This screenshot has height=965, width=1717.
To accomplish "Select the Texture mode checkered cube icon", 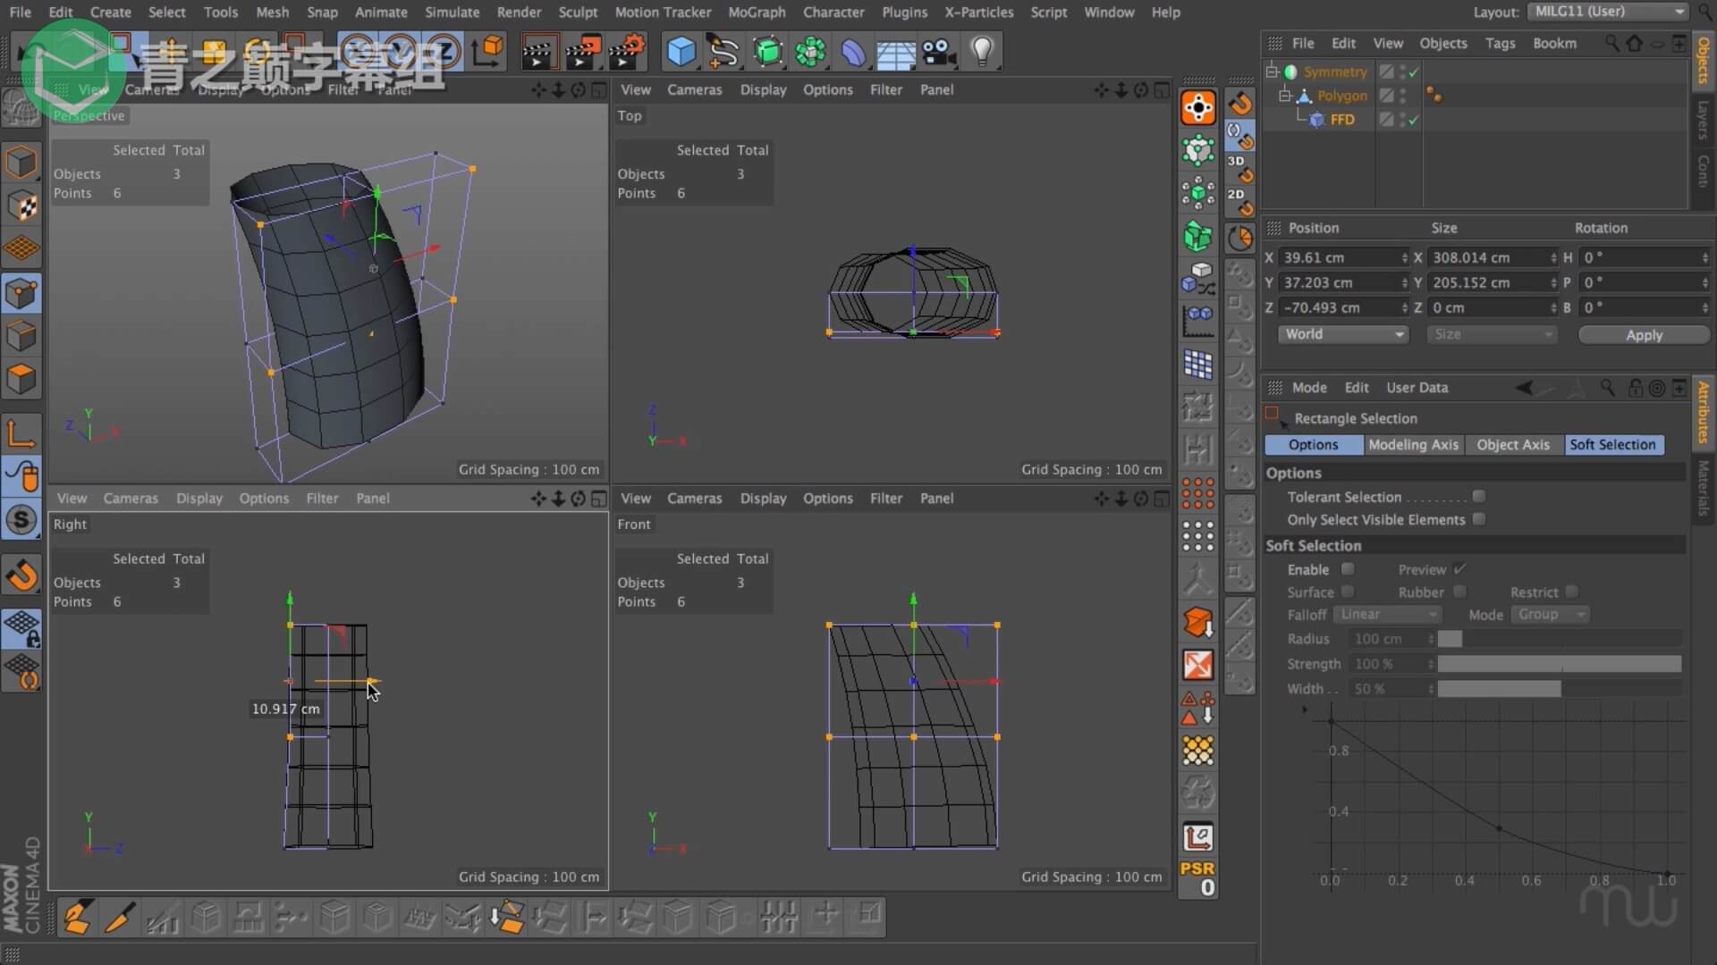I will tap(21, 206).
